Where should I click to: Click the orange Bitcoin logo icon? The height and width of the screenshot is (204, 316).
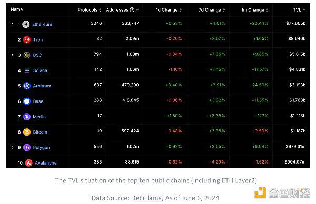tap(27, 132)
